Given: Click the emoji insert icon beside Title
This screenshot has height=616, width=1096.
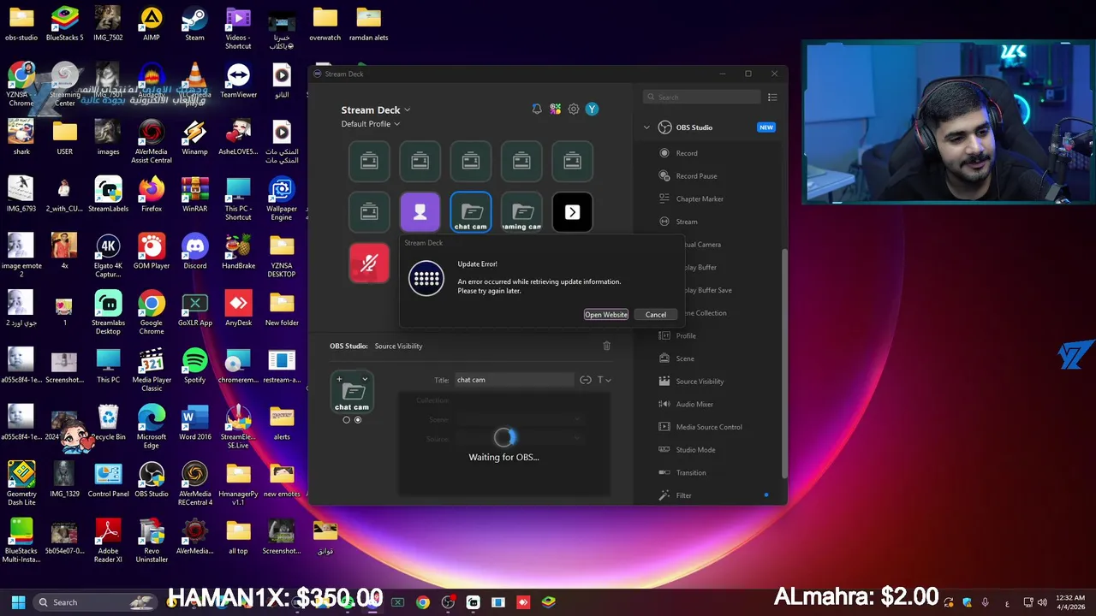Looking at the screenshot, I should tap(586, 380).
